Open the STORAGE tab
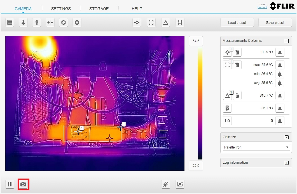The height and width of the screenshot is (194, 297). point(99,9)
